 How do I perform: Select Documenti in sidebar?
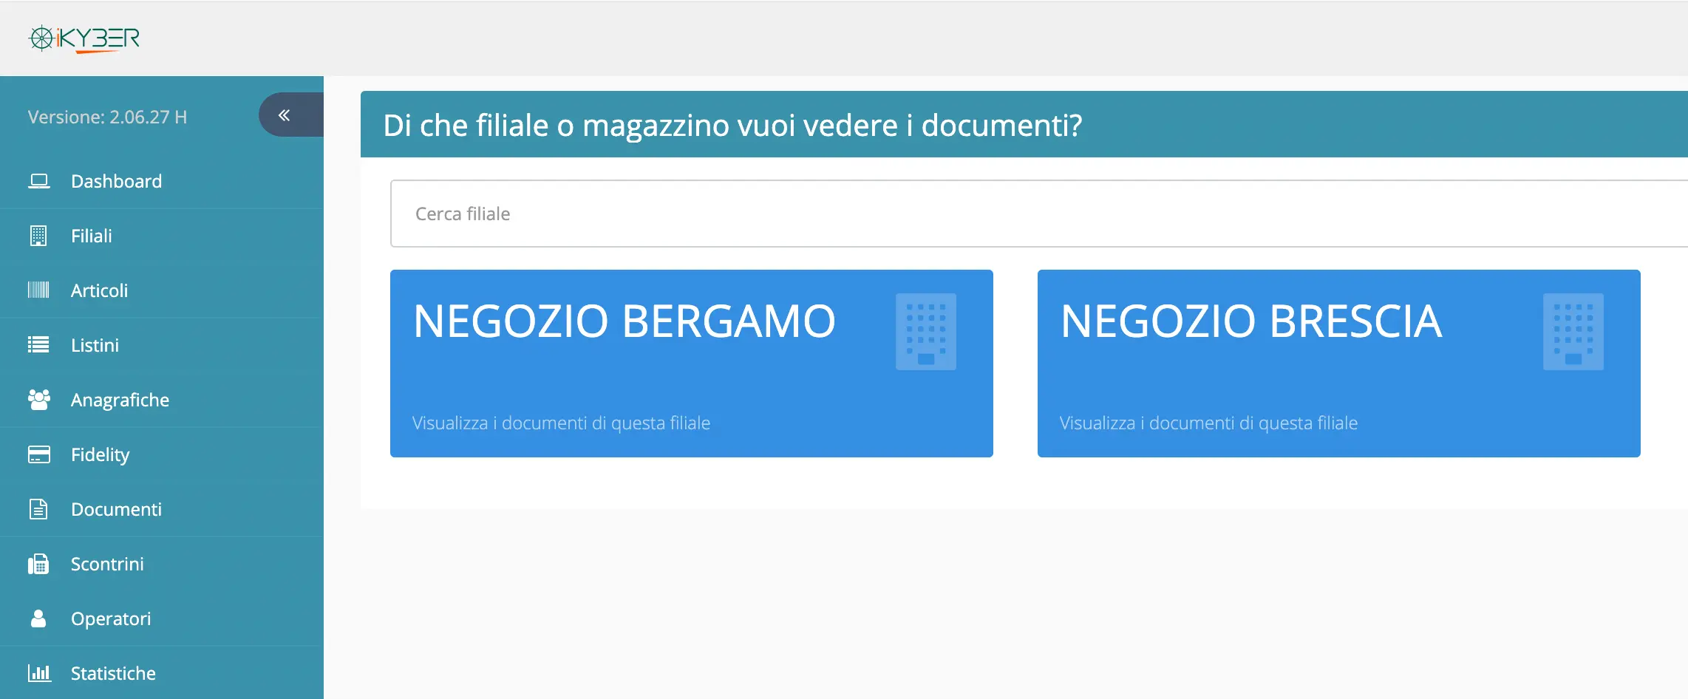point(162,509)
